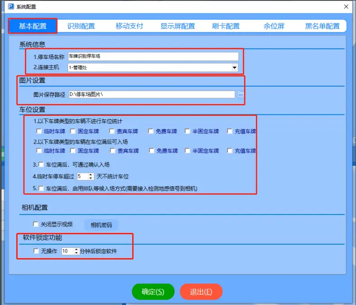Check 固定车牌 under 车位满后可入场
The image size is (356, 305).
[x=73, y=150]
